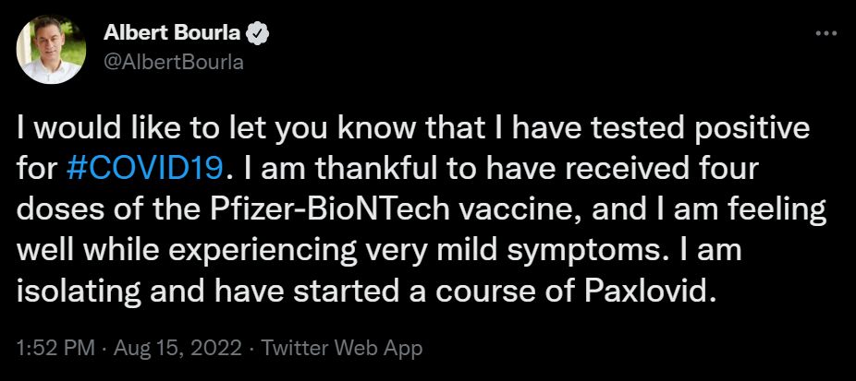This screenshot has width=856, height=381.
Task: Click the blue verified badge icon
Action: (261, 34)
